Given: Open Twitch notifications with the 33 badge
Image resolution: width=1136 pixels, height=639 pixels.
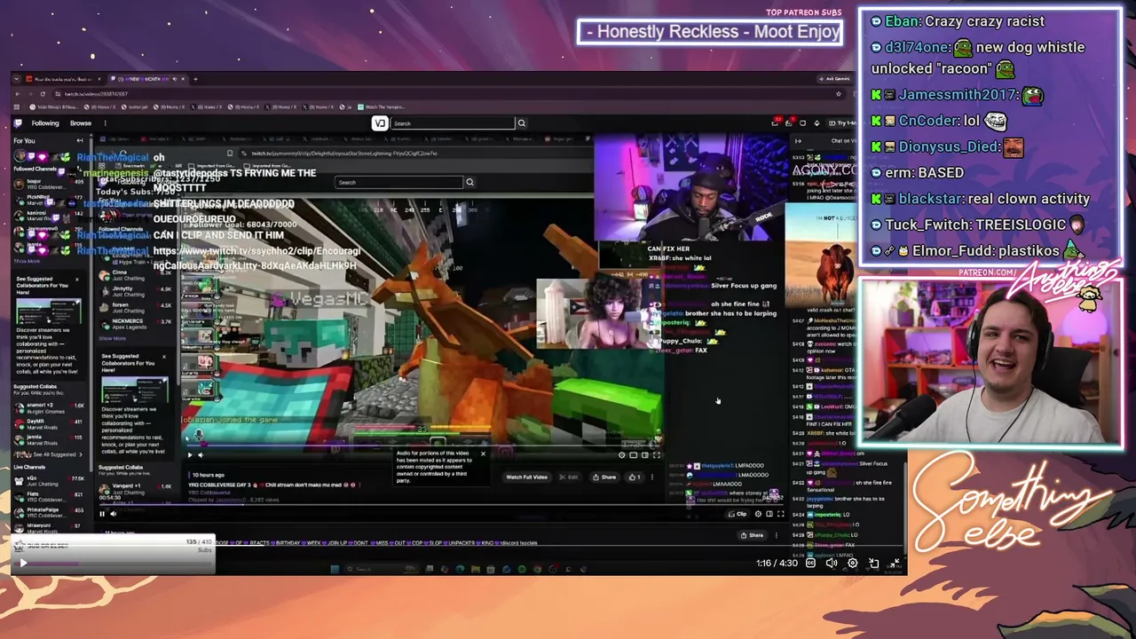Looking at the screenshot, I should point(777,122).
